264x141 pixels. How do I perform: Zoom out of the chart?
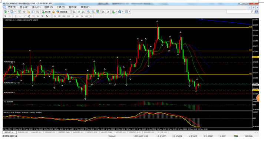tap(93, 12)
